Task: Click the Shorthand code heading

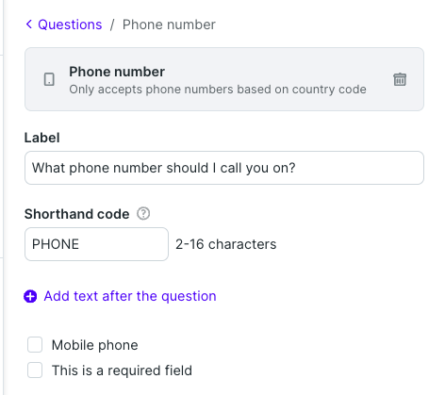Action: click(76, 214)
